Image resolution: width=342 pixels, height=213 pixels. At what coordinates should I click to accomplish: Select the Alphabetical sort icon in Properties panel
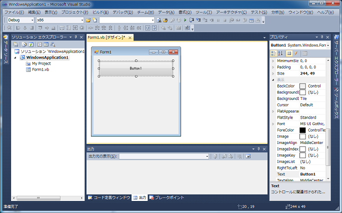(280, 53)
